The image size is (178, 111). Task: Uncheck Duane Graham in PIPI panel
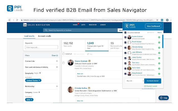pyautogui.click(x=125, y=37)
